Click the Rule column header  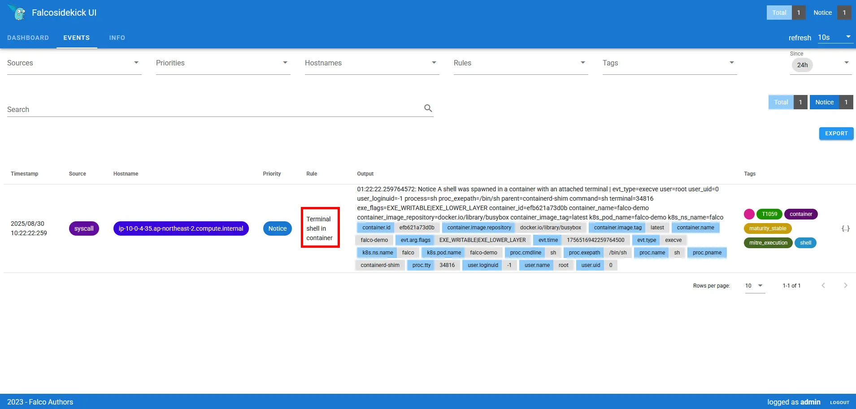312,174
